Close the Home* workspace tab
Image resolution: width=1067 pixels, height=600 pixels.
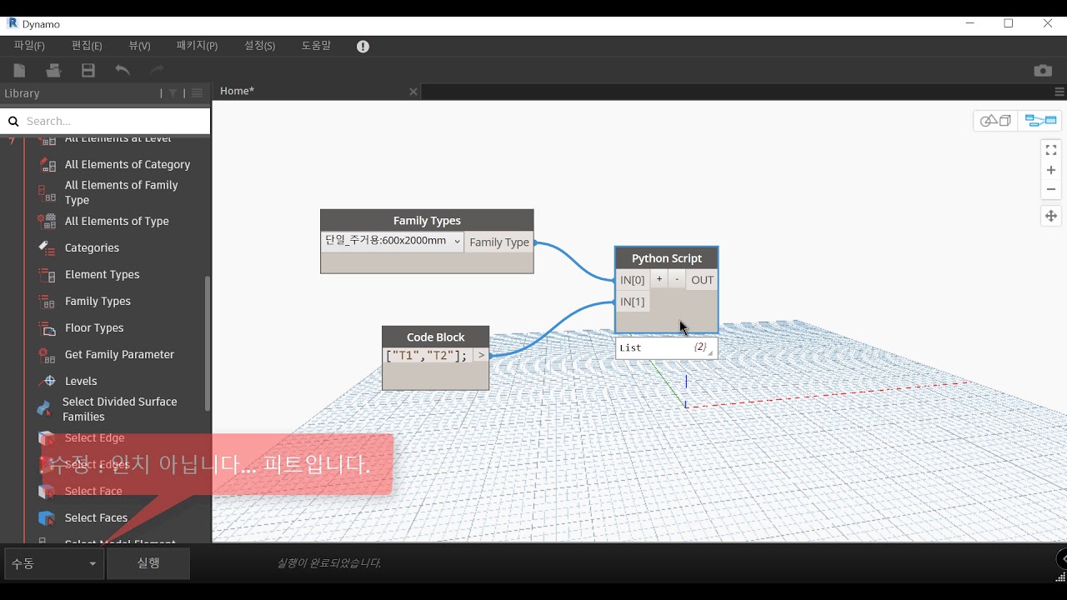tap(413, 92)
